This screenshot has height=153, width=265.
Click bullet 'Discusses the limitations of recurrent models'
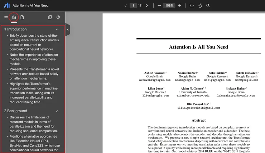click(34, 124)
